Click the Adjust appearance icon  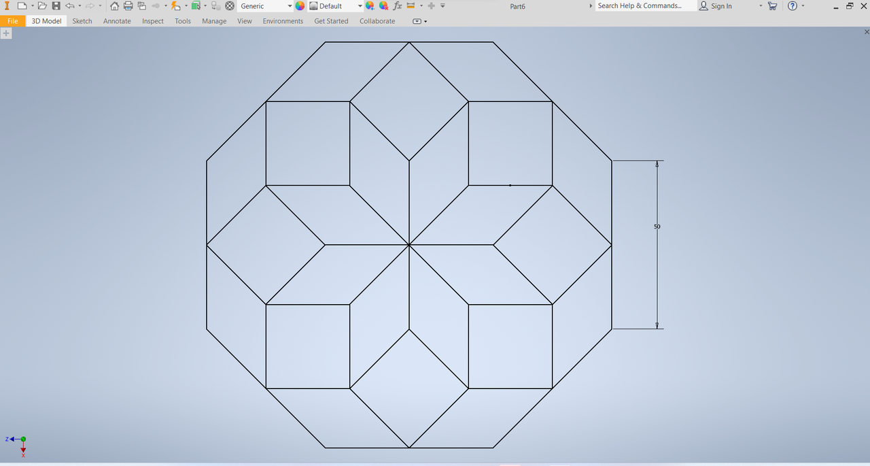370,6
